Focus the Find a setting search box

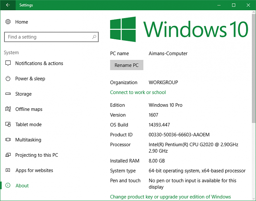(51, 37)
